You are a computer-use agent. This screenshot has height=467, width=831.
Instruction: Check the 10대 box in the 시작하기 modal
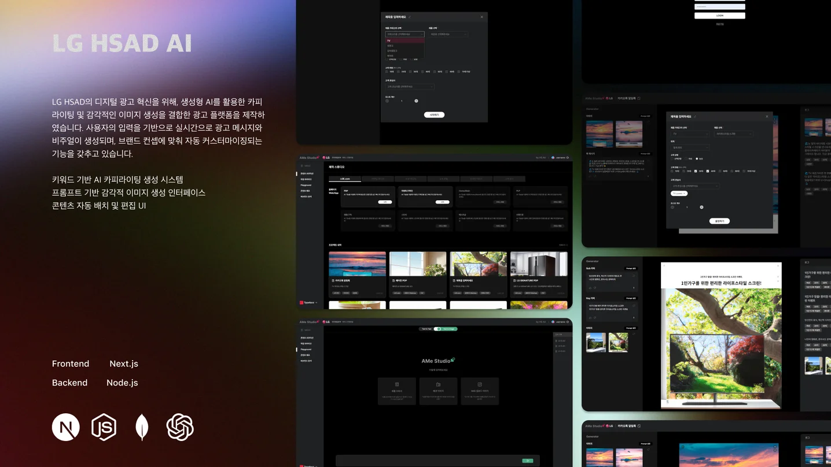point(387,72)
